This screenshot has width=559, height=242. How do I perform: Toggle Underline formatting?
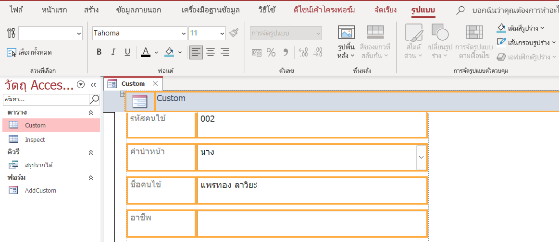[x=127, y=52]
